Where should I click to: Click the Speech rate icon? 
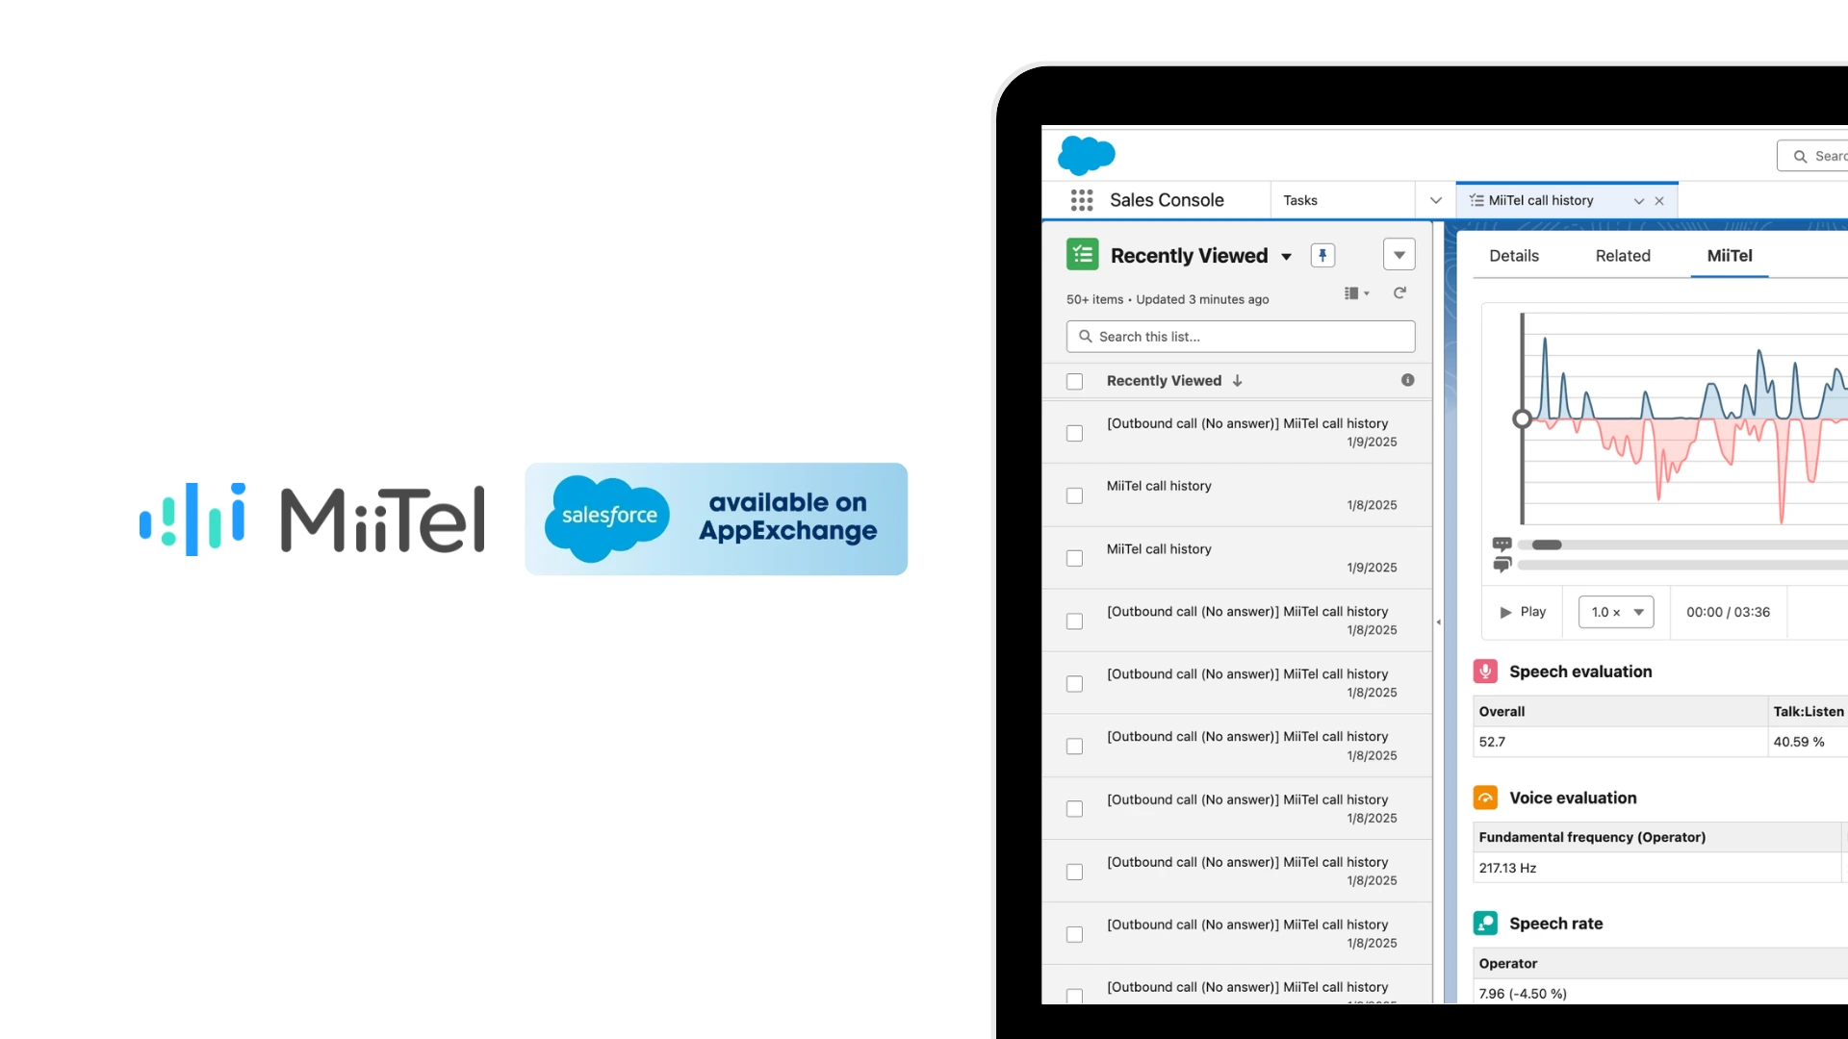click(x=1486, y=923)
